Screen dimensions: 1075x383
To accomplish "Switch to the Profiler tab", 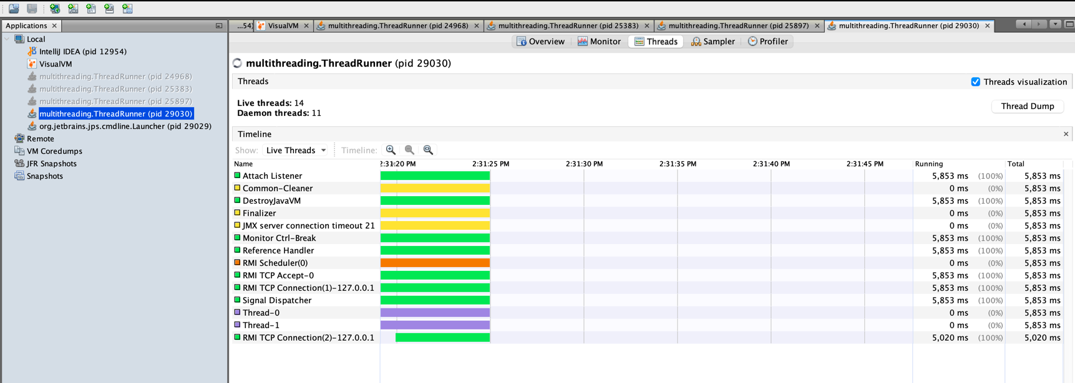I will click(x=768, y=41).
